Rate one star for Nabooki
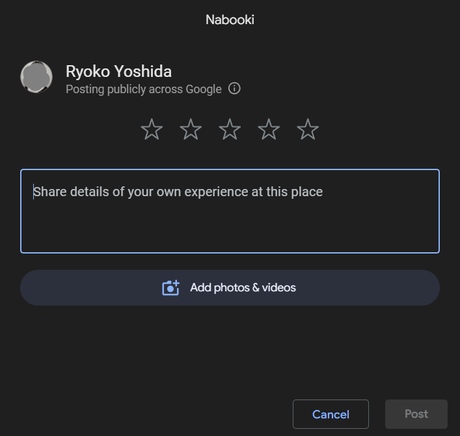 152,129
